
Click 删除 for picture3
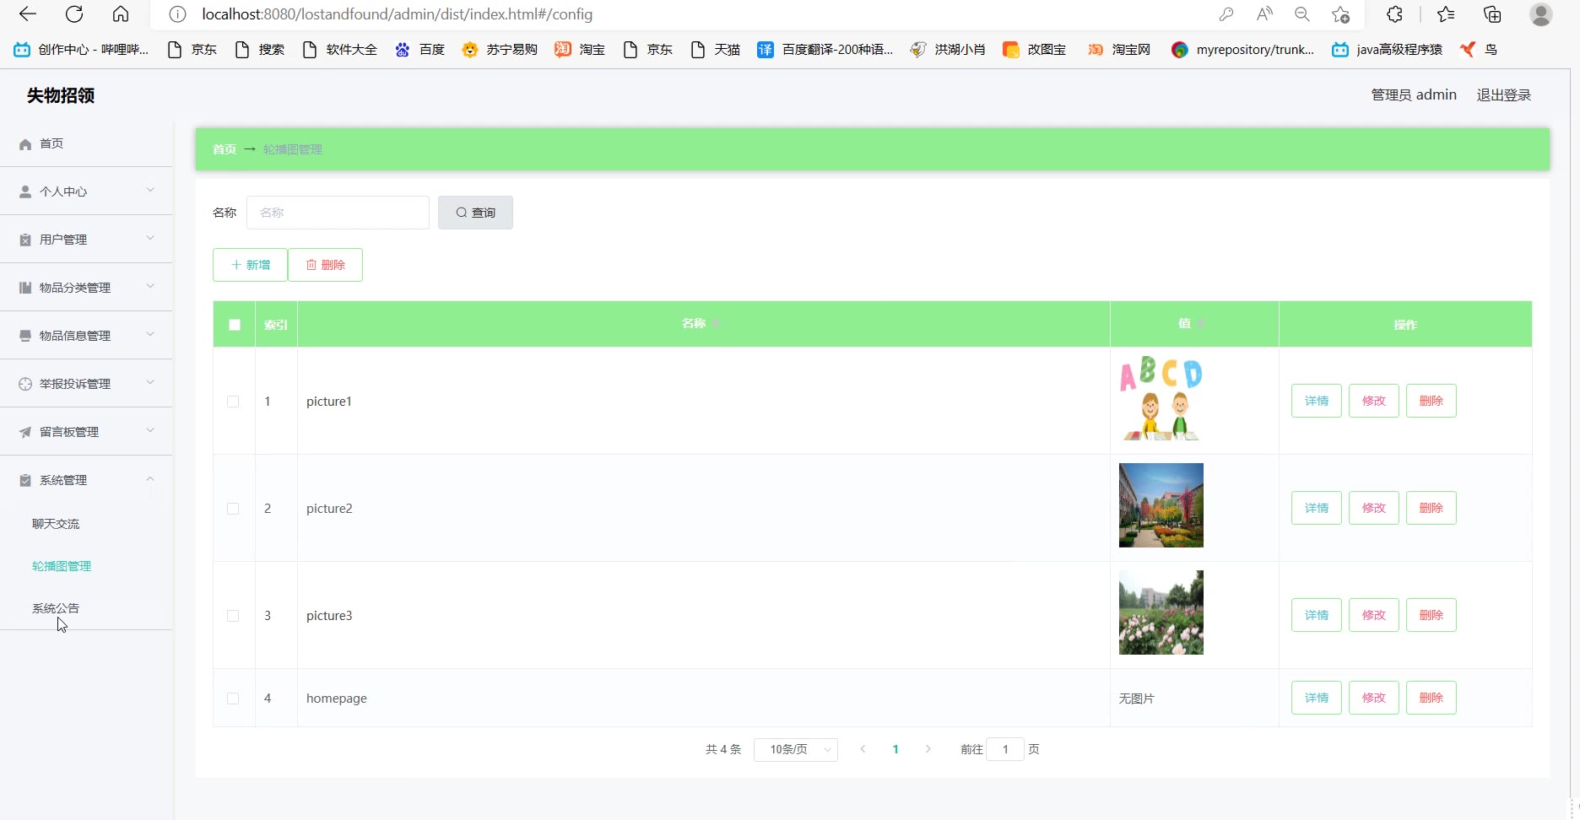tap(1431, 615)
